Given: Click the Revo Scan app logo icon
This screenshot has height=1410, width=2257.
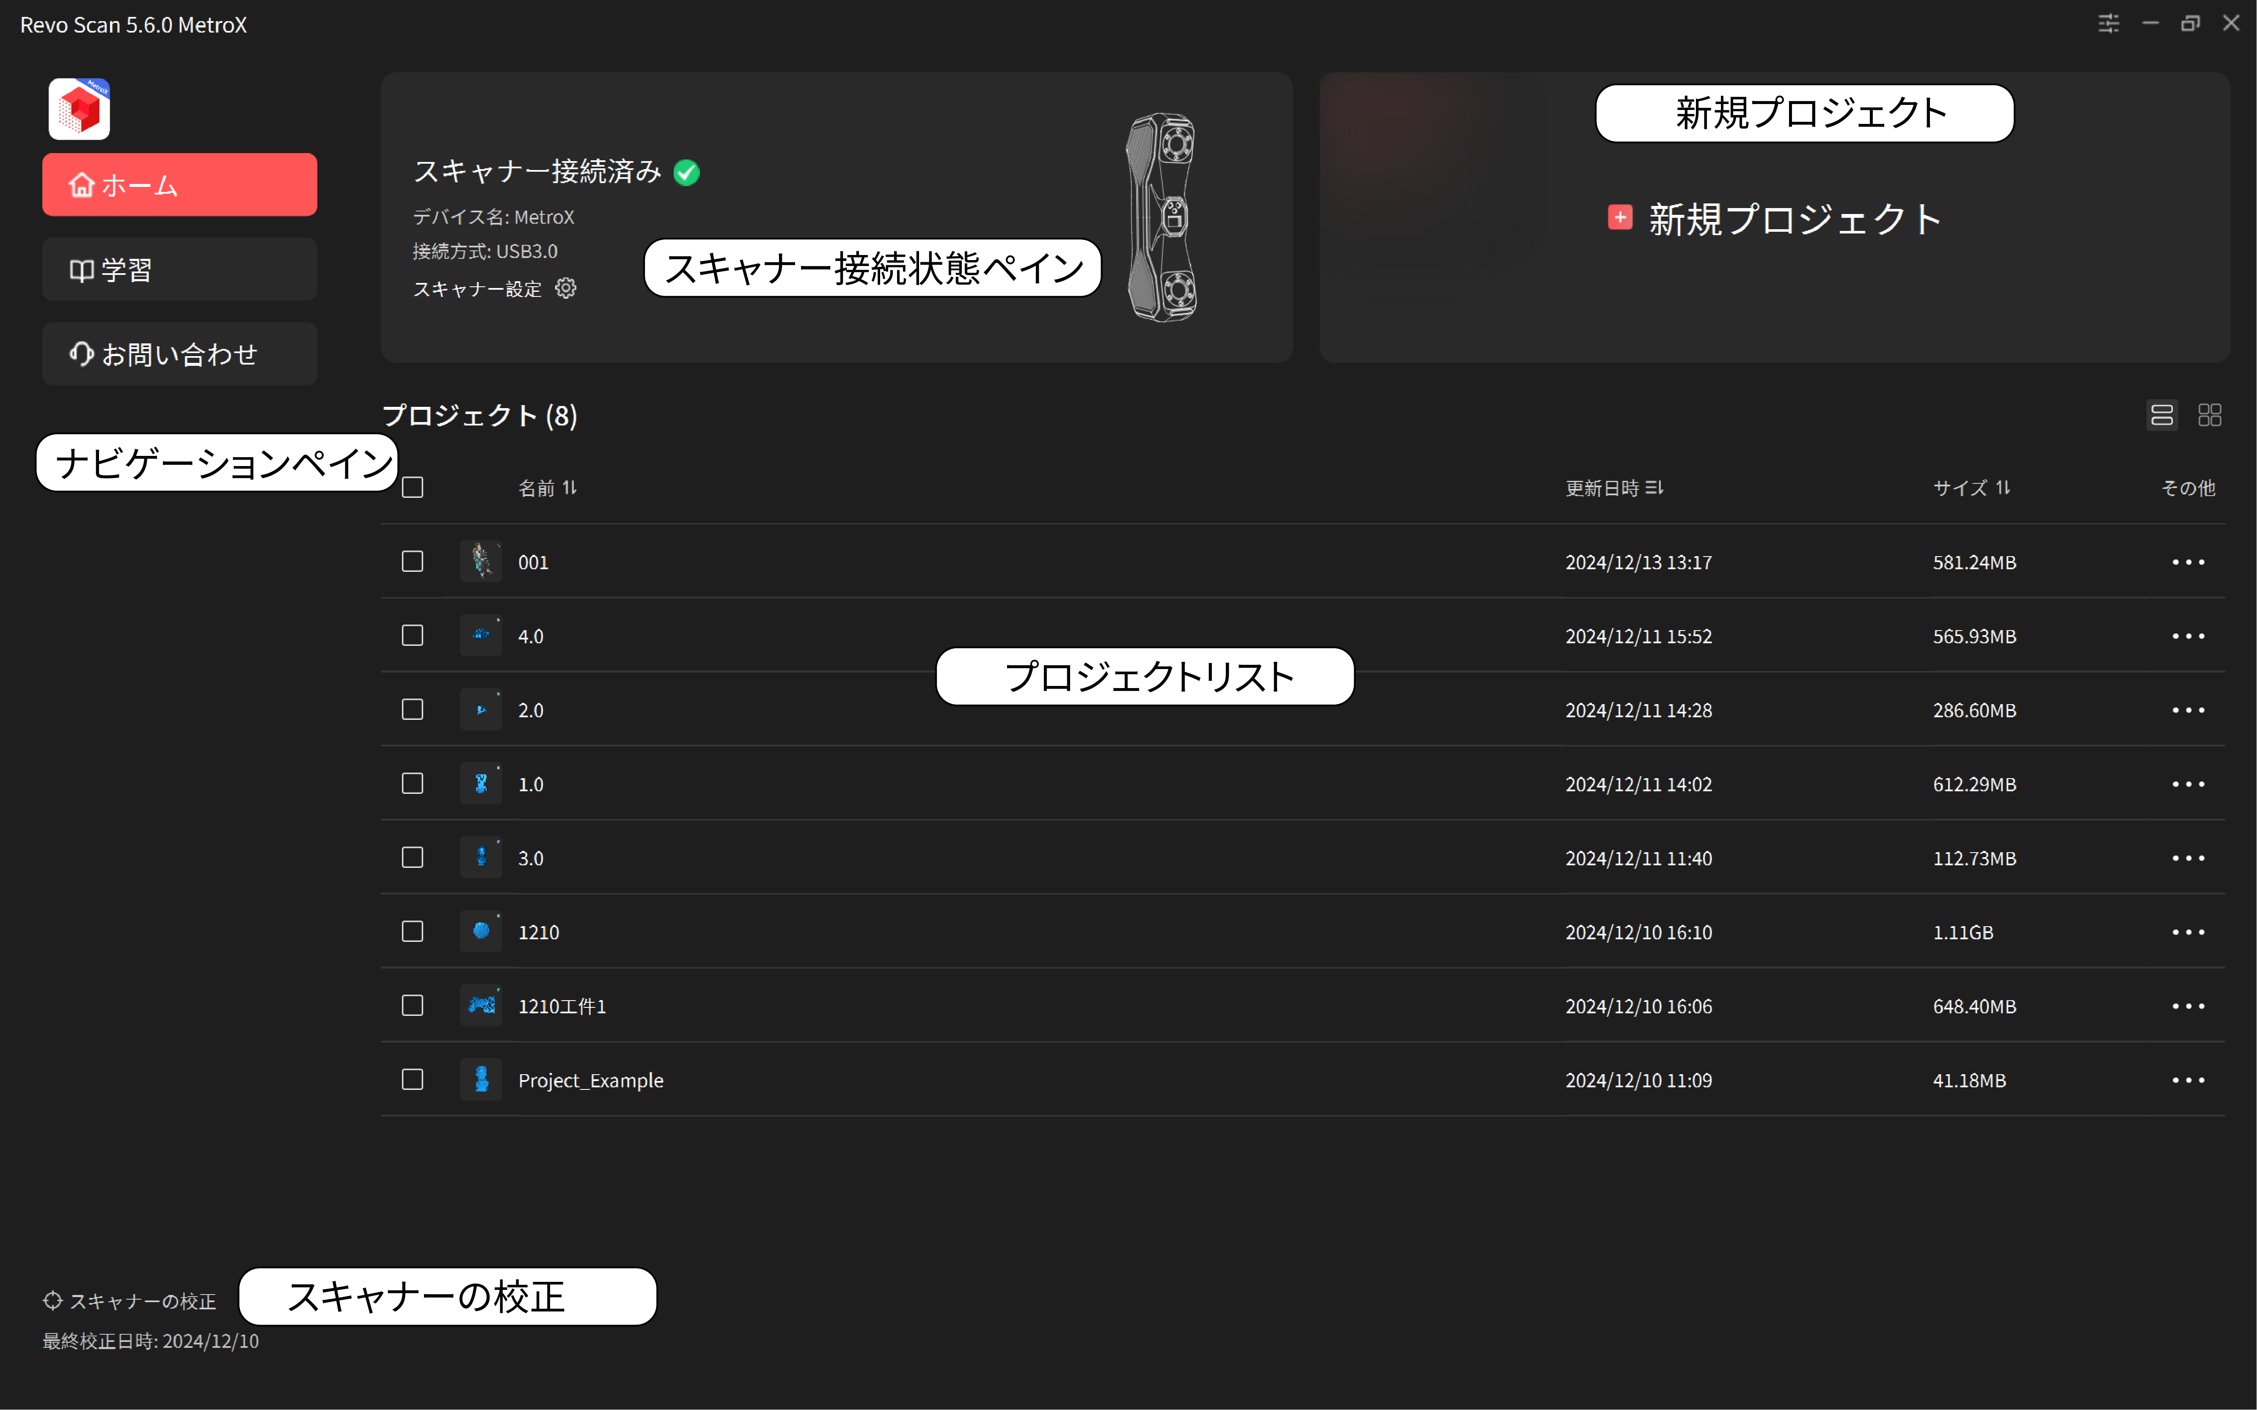Looking at the screenshot, I should click(x=79, y=109).
